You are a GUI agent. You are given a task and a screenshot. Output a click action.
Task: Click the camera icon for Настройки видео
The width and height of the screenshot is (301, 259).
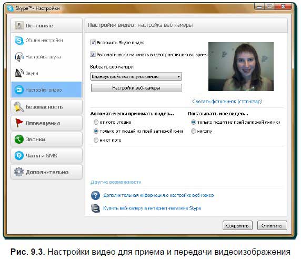click(x=19, y=89)
